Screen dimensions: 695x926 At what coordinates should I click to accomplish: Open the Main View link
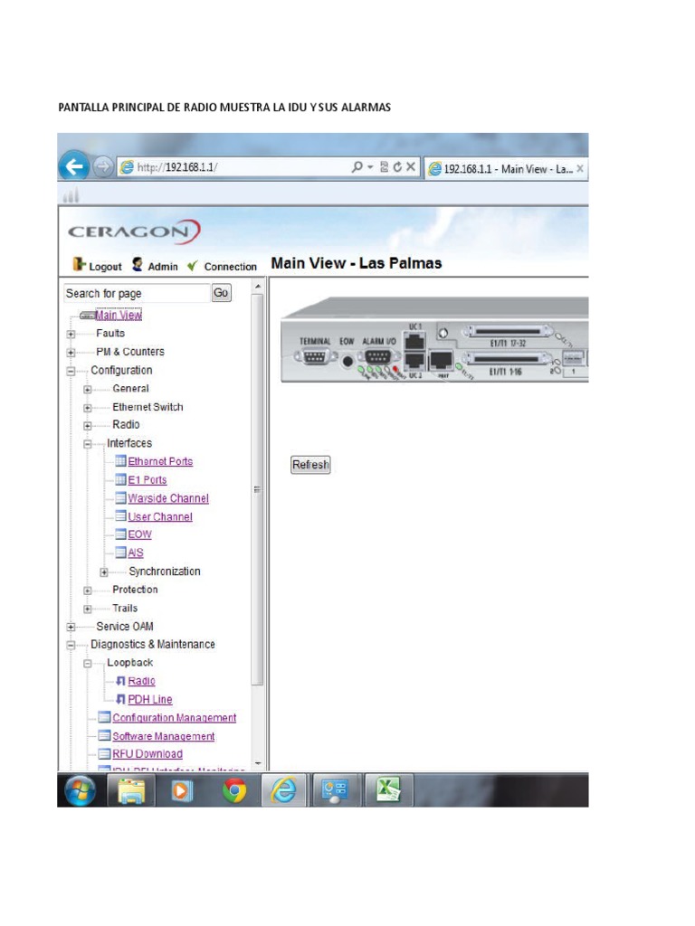[119, 316]
